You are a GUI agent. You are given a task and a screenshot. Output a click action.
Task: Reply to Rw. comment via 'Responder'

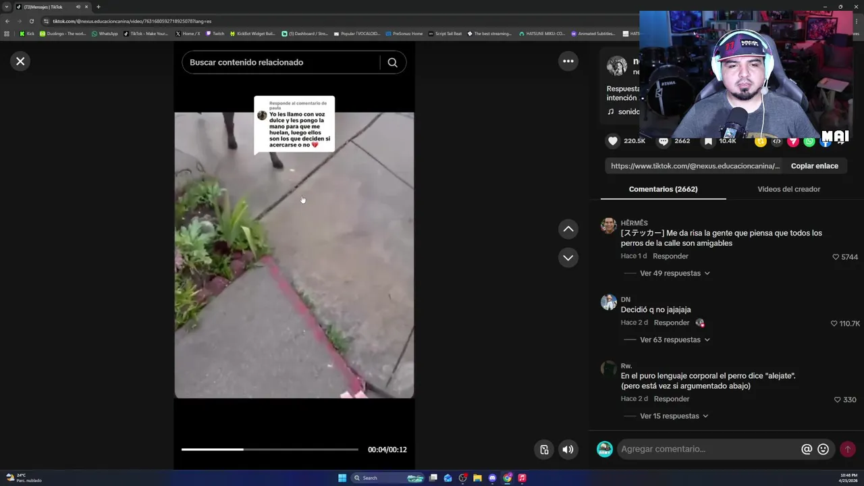tap(672, 399)
